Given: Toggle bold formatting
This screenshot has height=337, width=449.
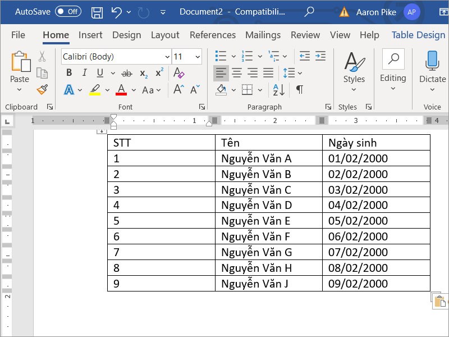Looking at the screenshot, I should [x=69, y=73].
